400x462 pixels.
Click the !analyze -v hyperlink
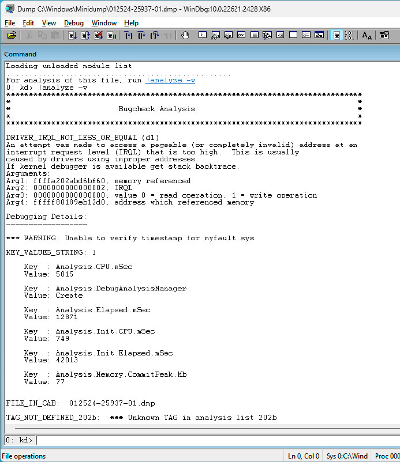point(170,80)
